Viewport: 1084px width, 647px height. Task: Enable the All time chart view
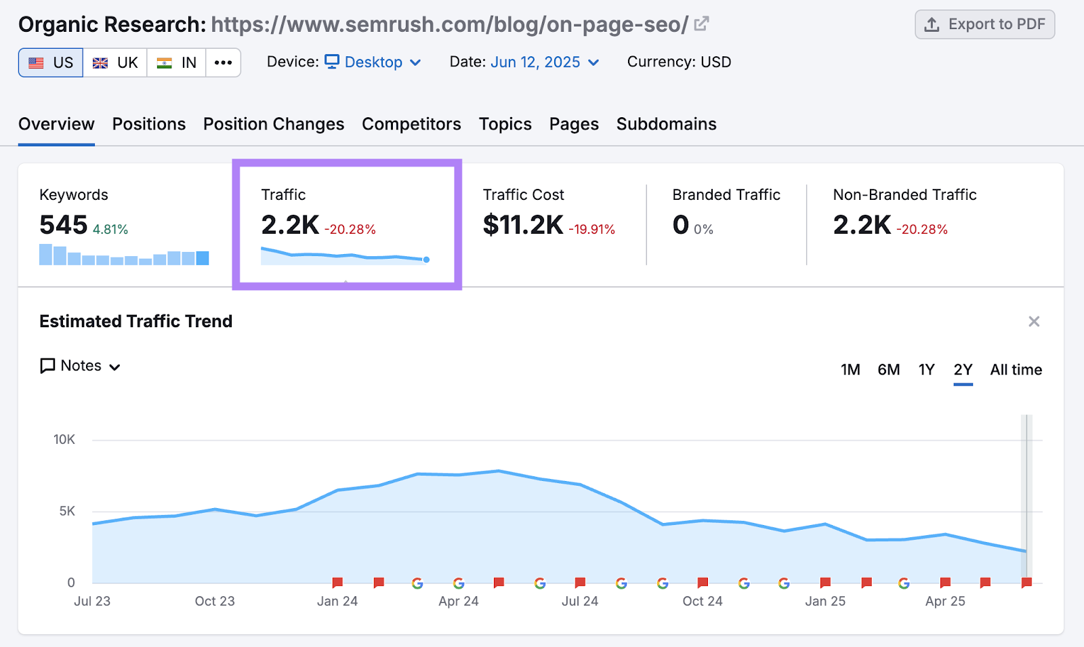(1016, 370)
